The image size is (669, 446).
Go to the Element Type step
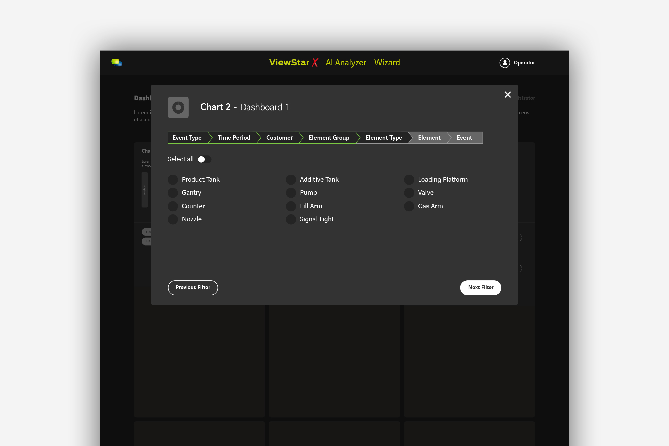(384, 138)
